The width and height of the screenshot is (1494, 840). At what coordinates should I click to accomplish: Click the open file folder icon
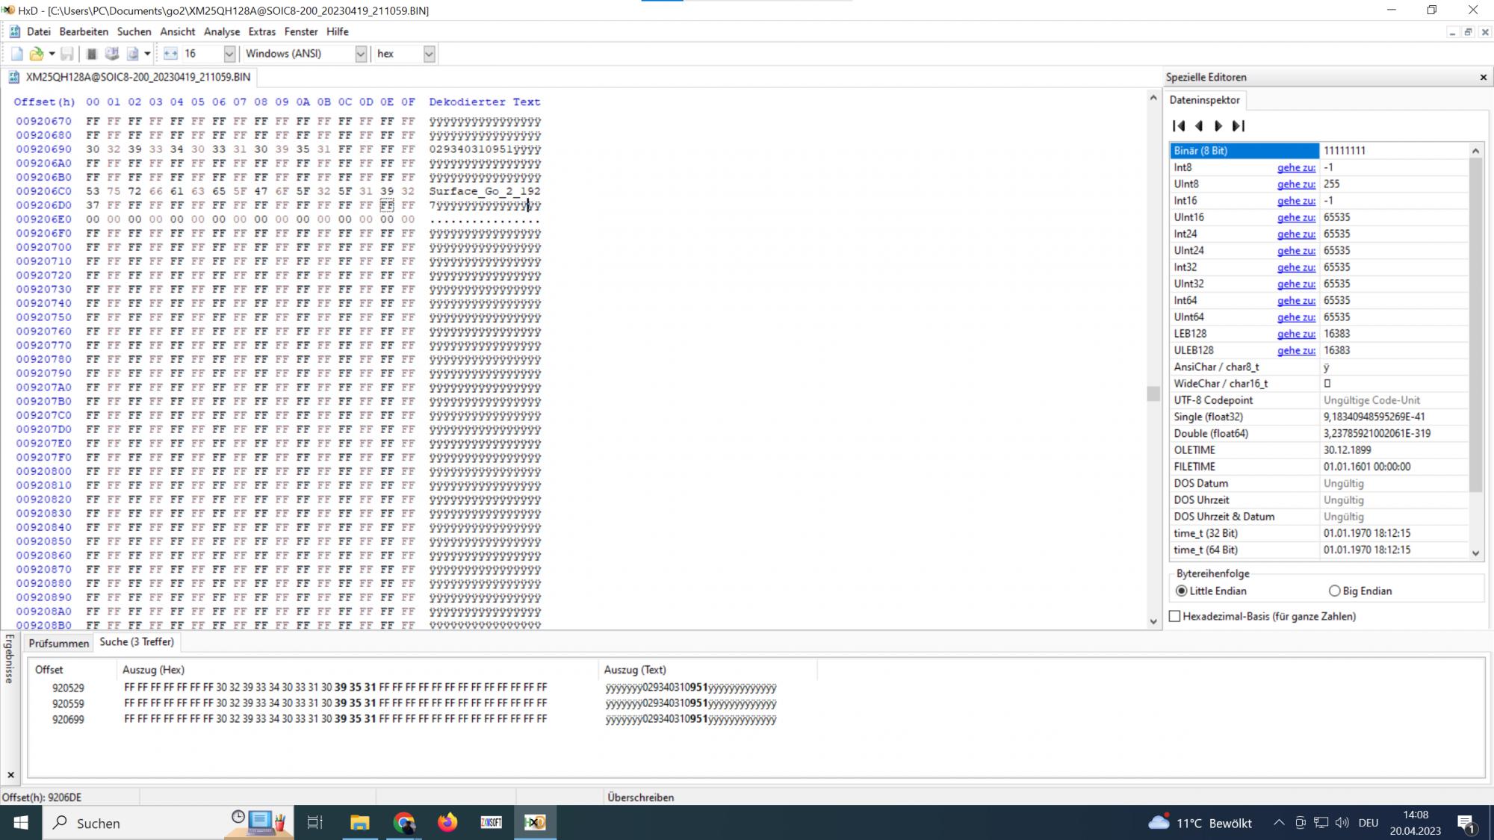click(36, 54)
